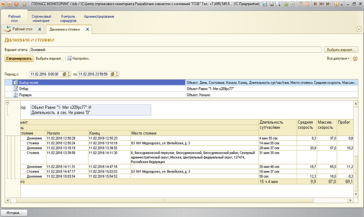This screenshot has width=364, height=217.
Task: Click the Отбор funnel filter icon
Action: [x=16, y=89]
